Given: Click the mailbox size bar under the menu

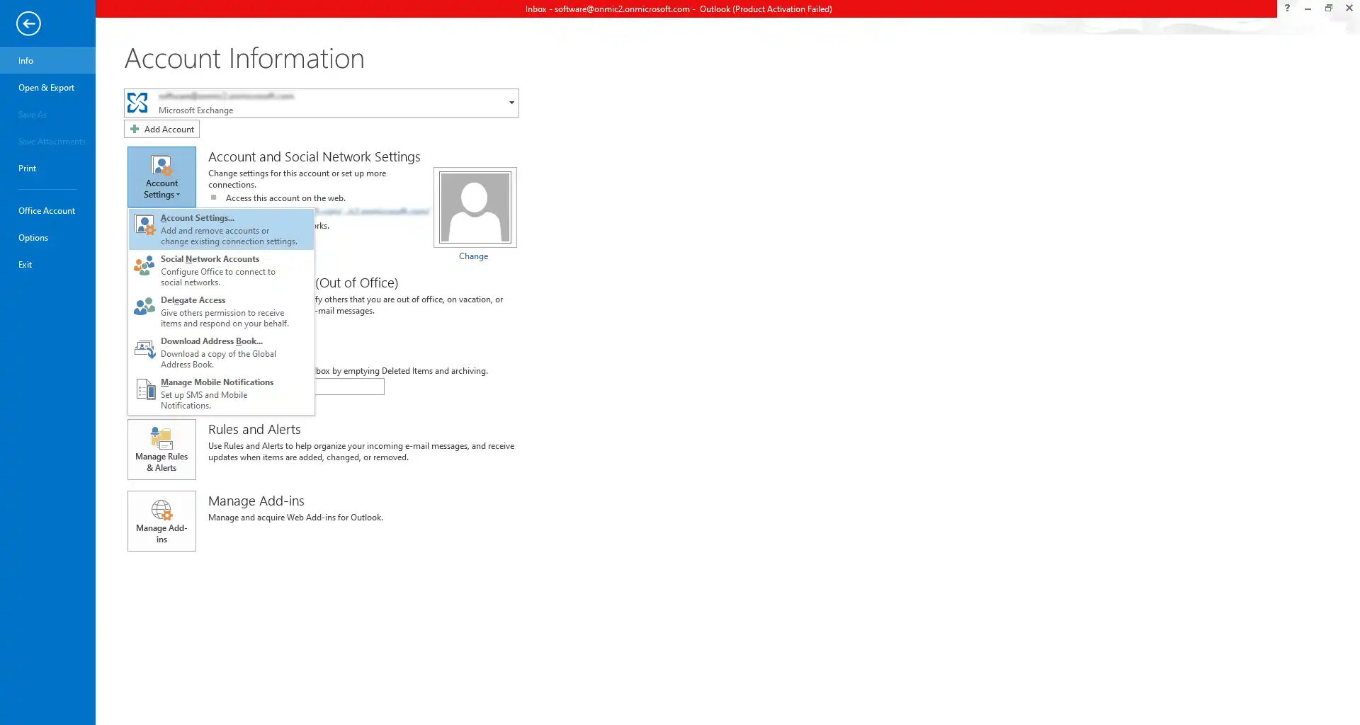Looking at the screenshot, I should point(350,387).
